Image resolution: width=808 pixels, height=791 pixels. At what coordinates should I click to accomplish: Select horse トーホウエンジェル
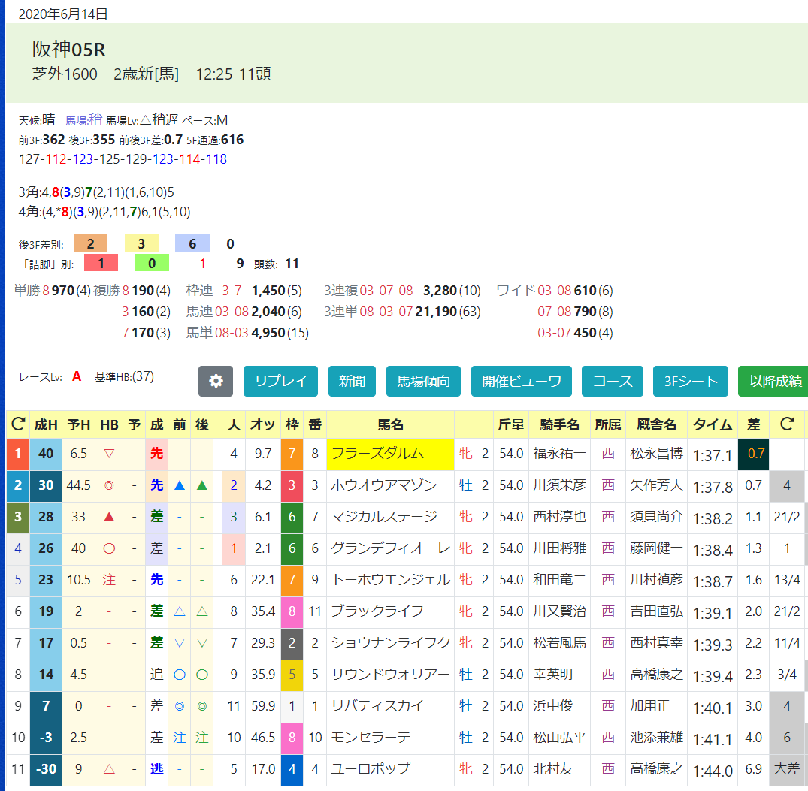tap(390, 580)
